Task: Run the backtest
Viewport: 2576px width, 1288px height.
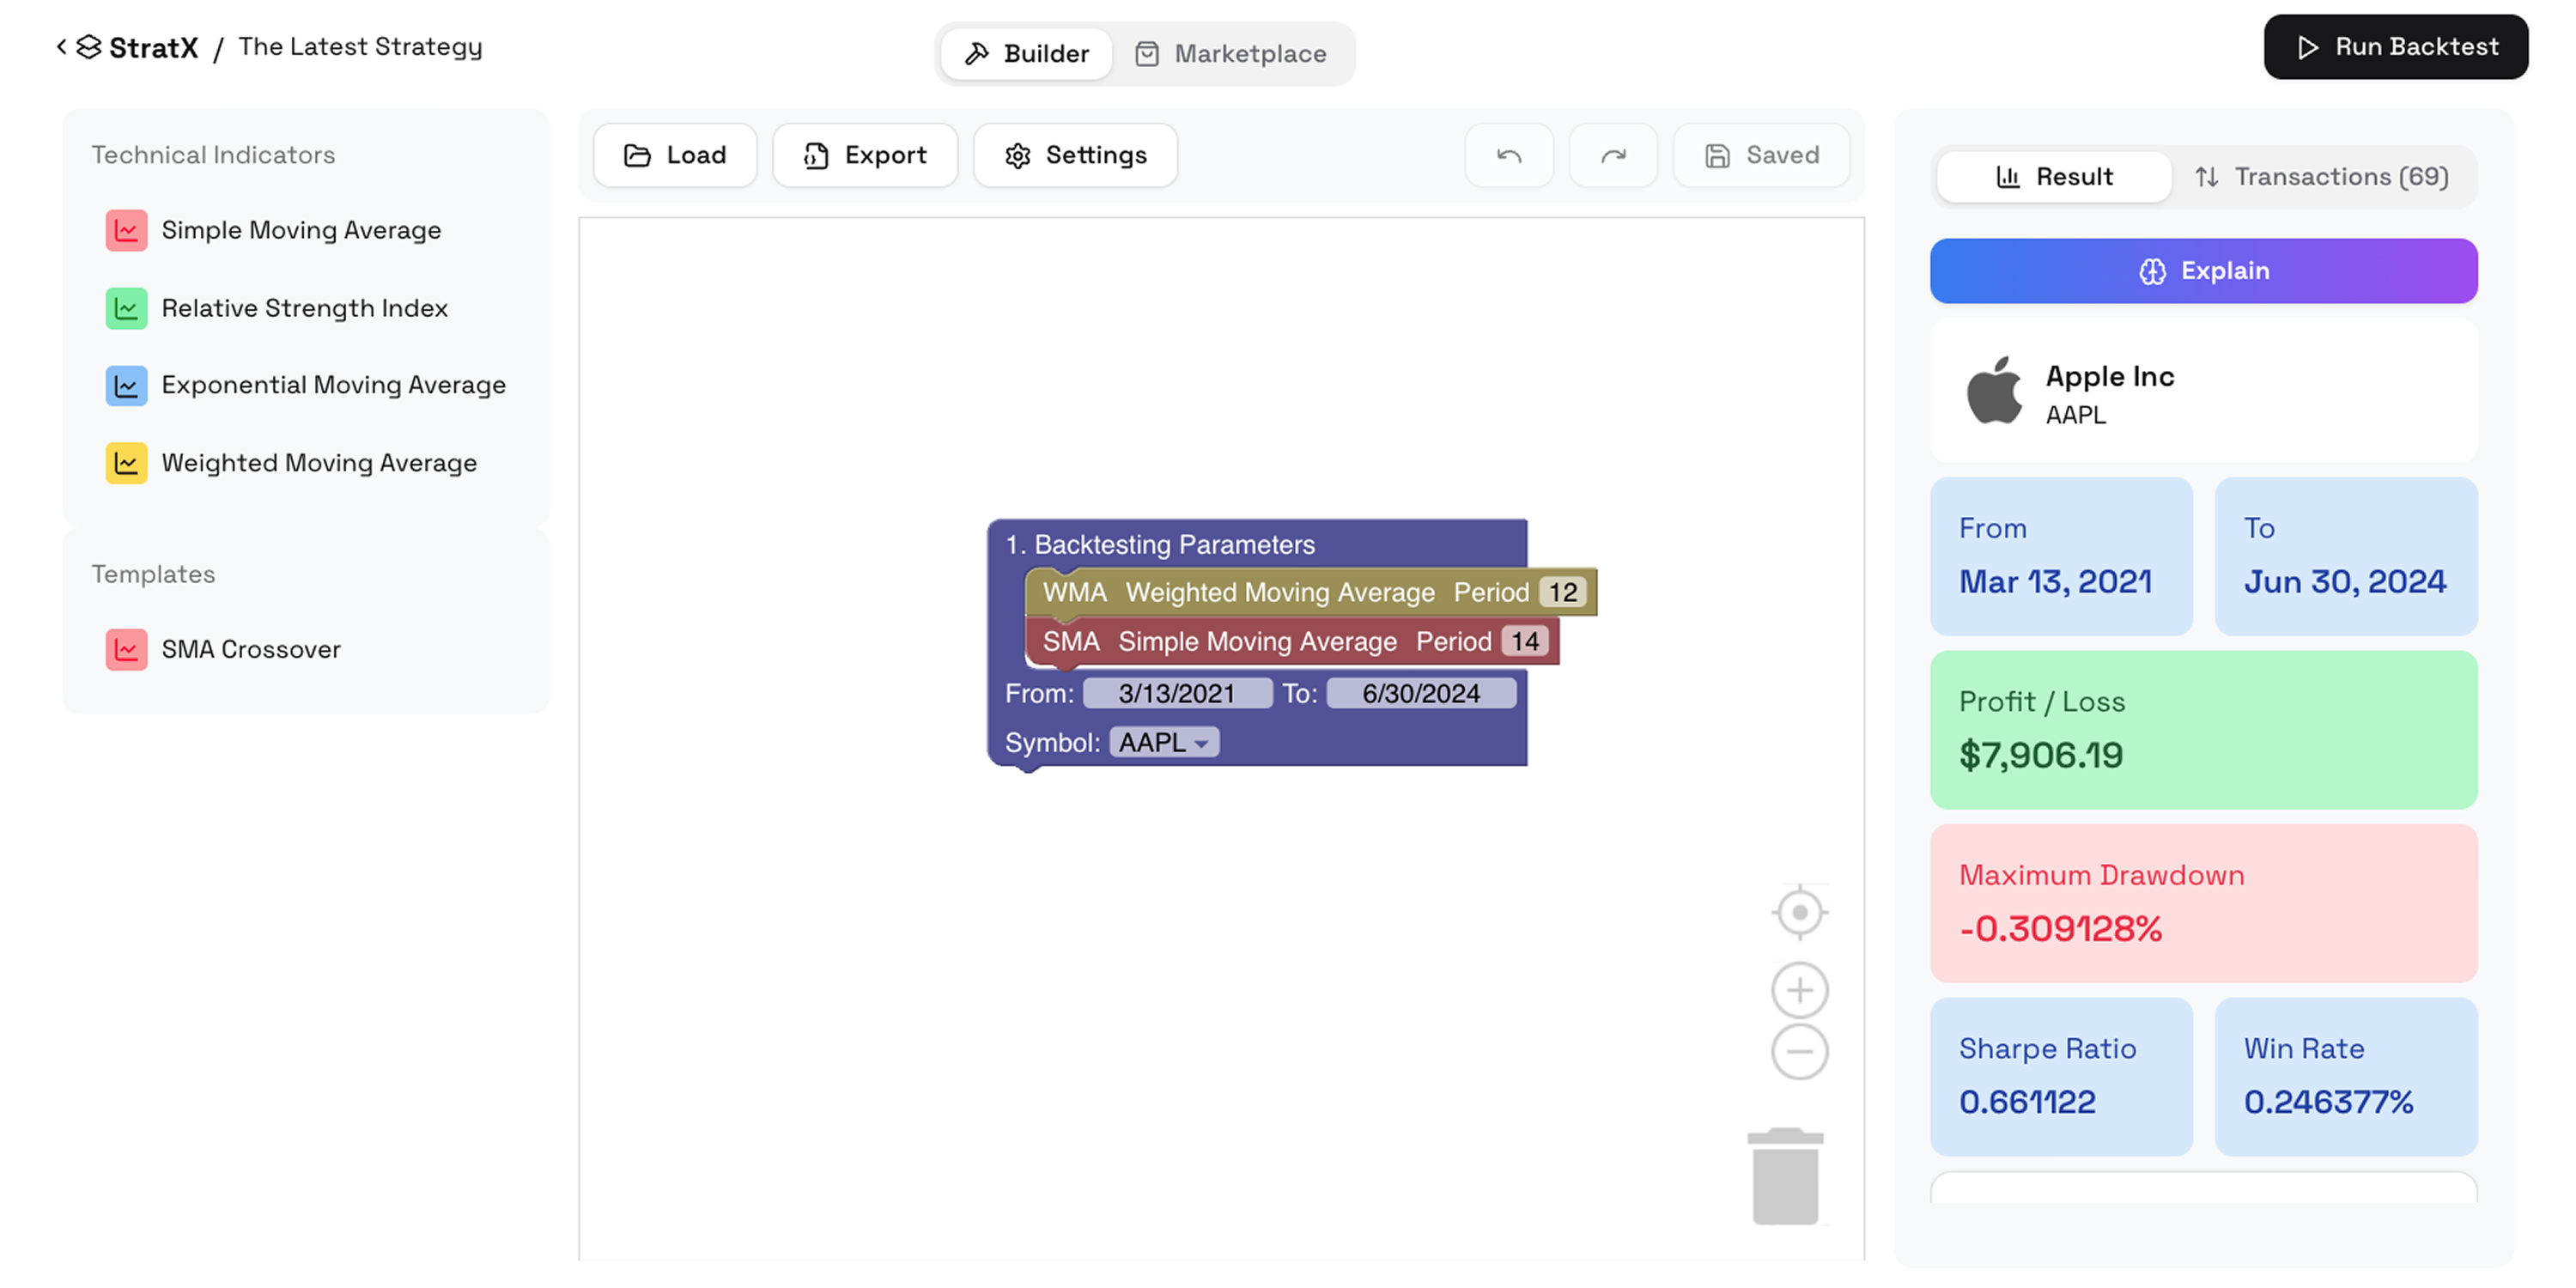Action: (2395, 47)
